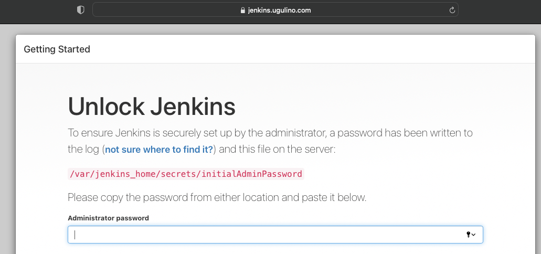Select the jenkins.ugulino.com address bar
This screenshot has width=541, height=254.
tap(275, 10)
